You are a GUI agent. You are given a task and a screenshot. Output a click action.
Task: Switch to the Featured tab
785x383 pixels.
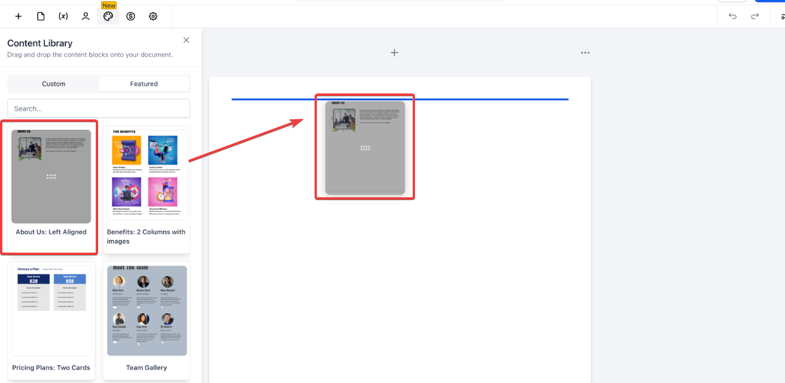click(144, 84)
